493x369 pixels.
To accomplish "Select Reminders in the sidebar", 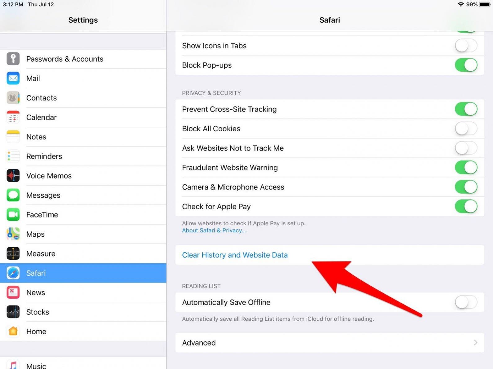I will coord(44,156).
